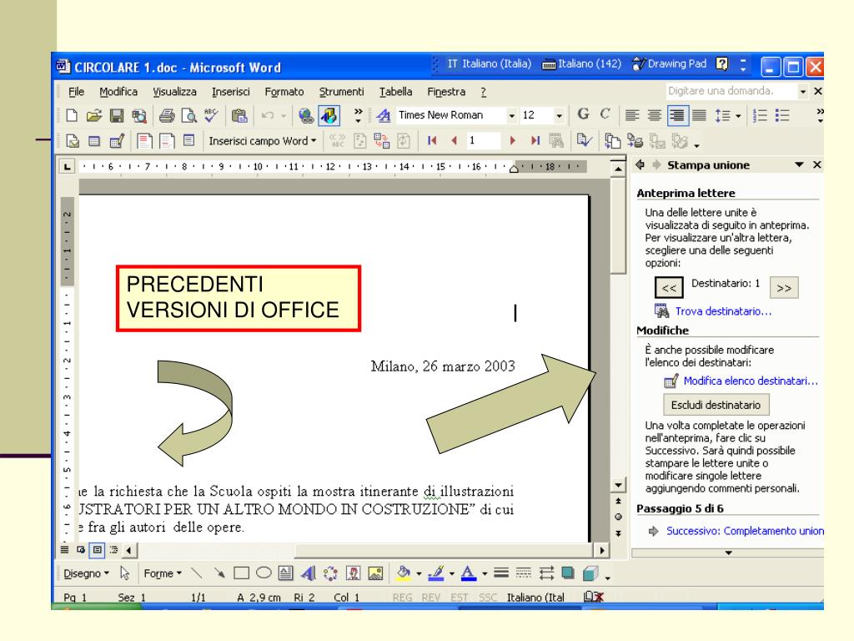Click the merge to printer icon

tap(635, 141)
